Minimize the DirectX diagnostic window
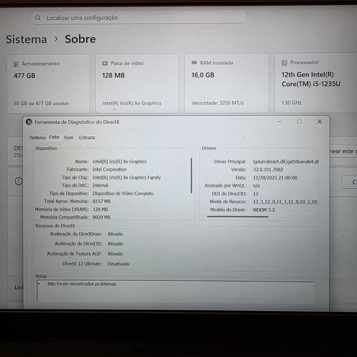Screen dimensions: 357x357 click(280, 122)
